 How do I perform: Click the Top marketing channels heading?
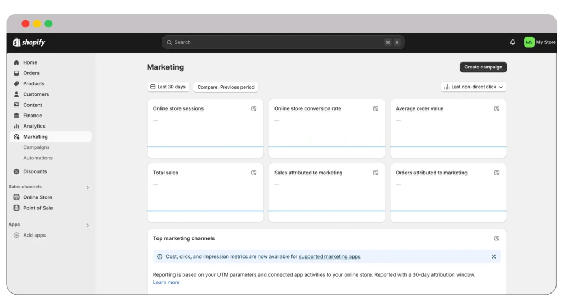pos(184,239)
